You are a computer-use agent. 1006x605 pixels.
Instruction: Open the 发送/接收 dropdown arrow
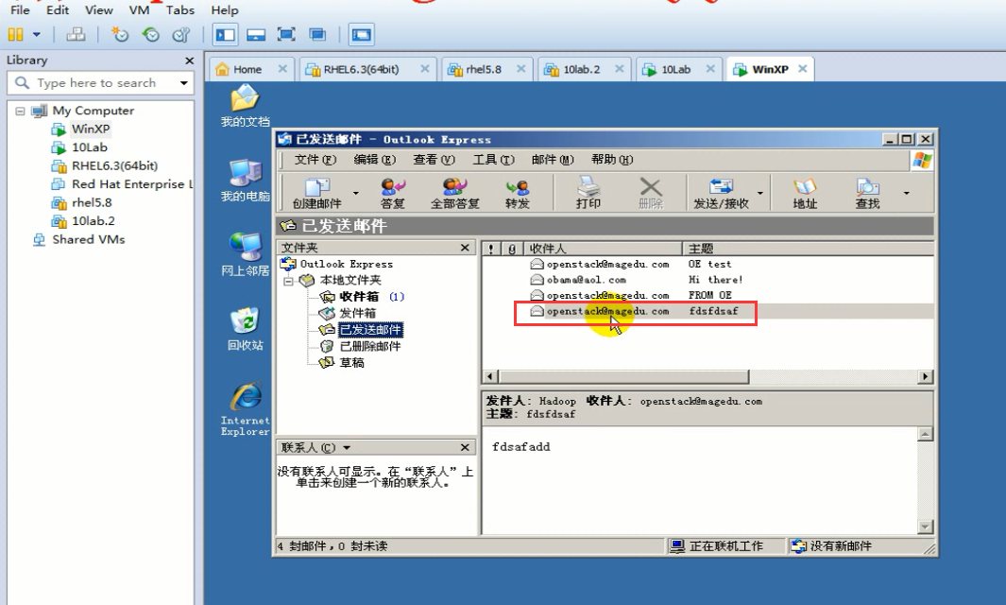click(760, 194)
